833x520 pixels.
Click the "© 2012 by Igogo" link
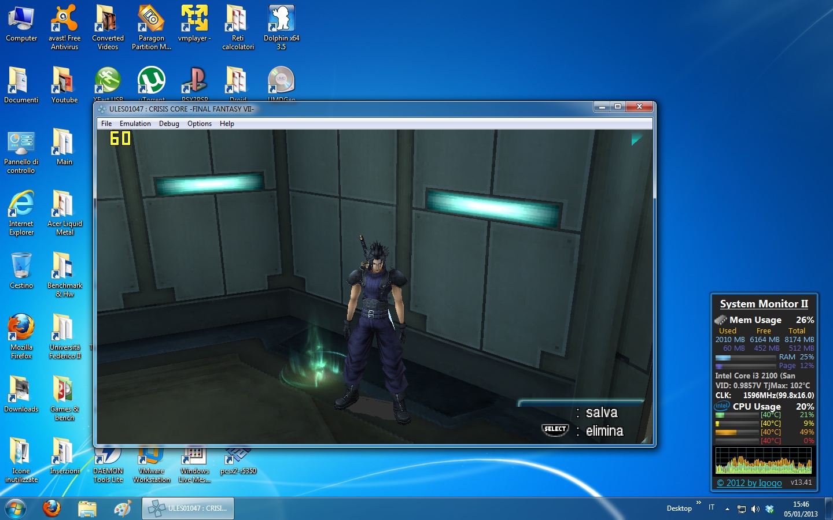[x=749, y=483]
